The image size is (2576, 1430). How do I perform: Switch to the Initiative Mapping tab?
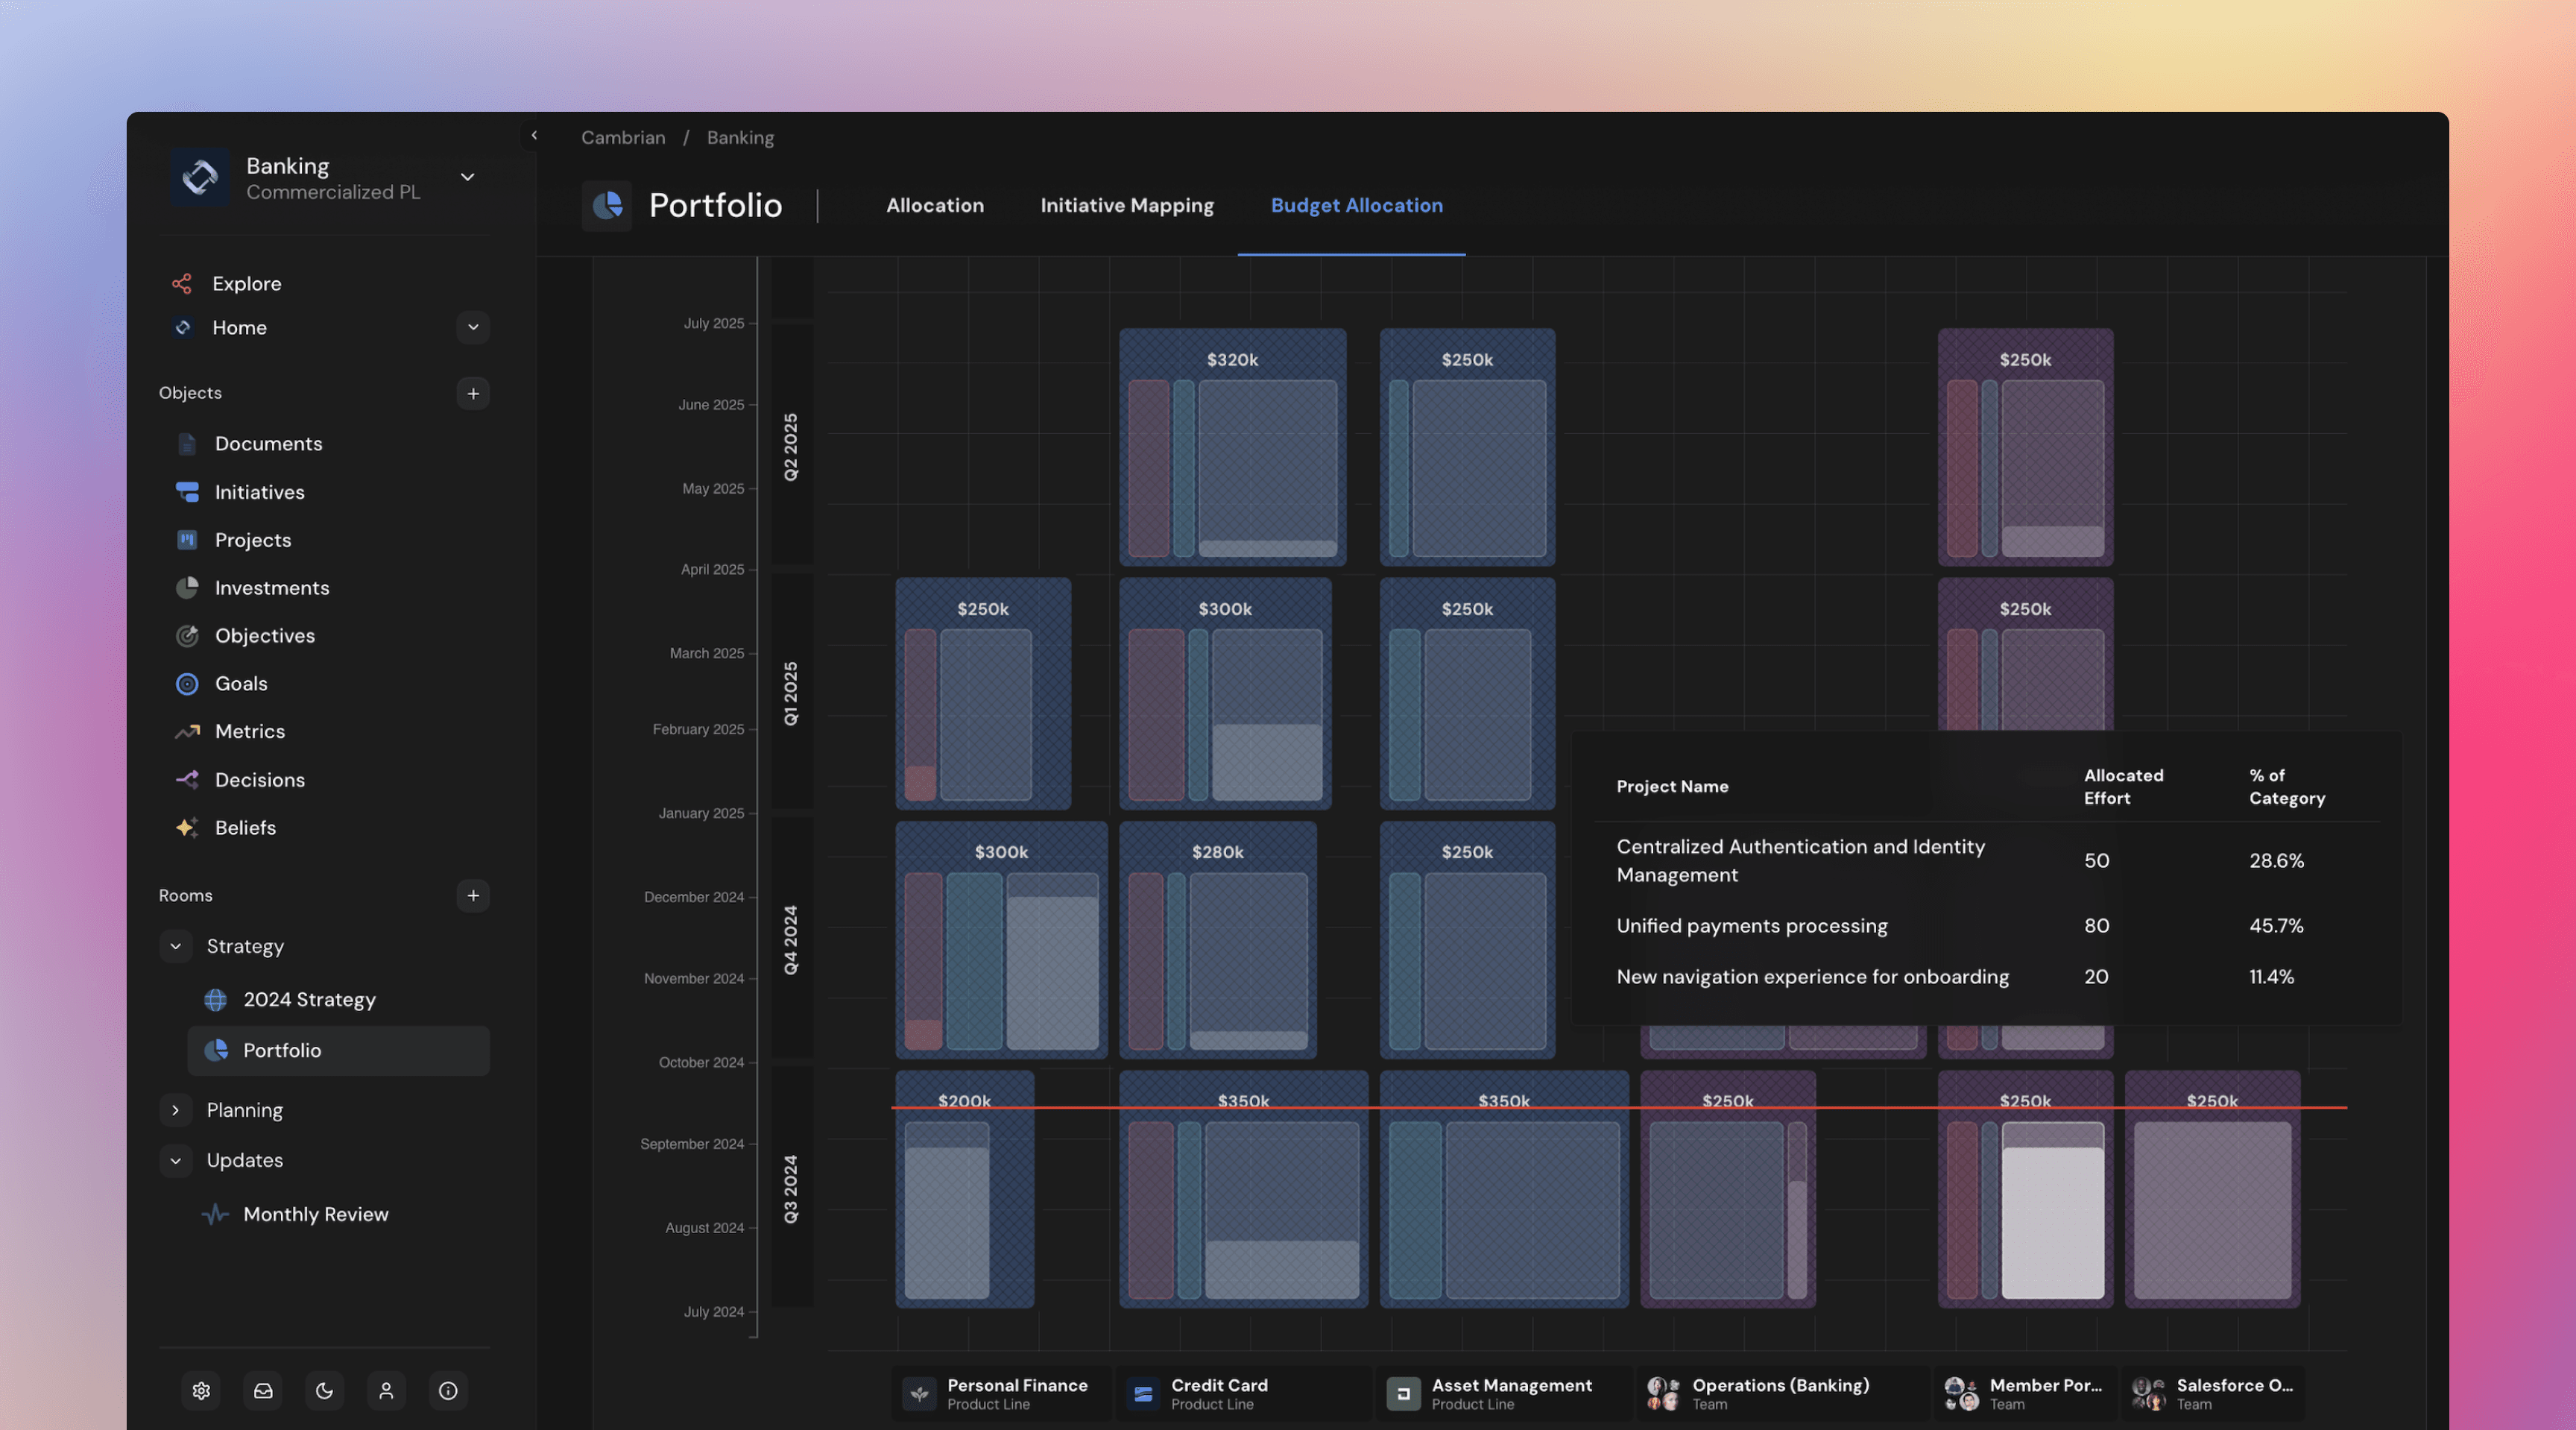pos(1126,205)
